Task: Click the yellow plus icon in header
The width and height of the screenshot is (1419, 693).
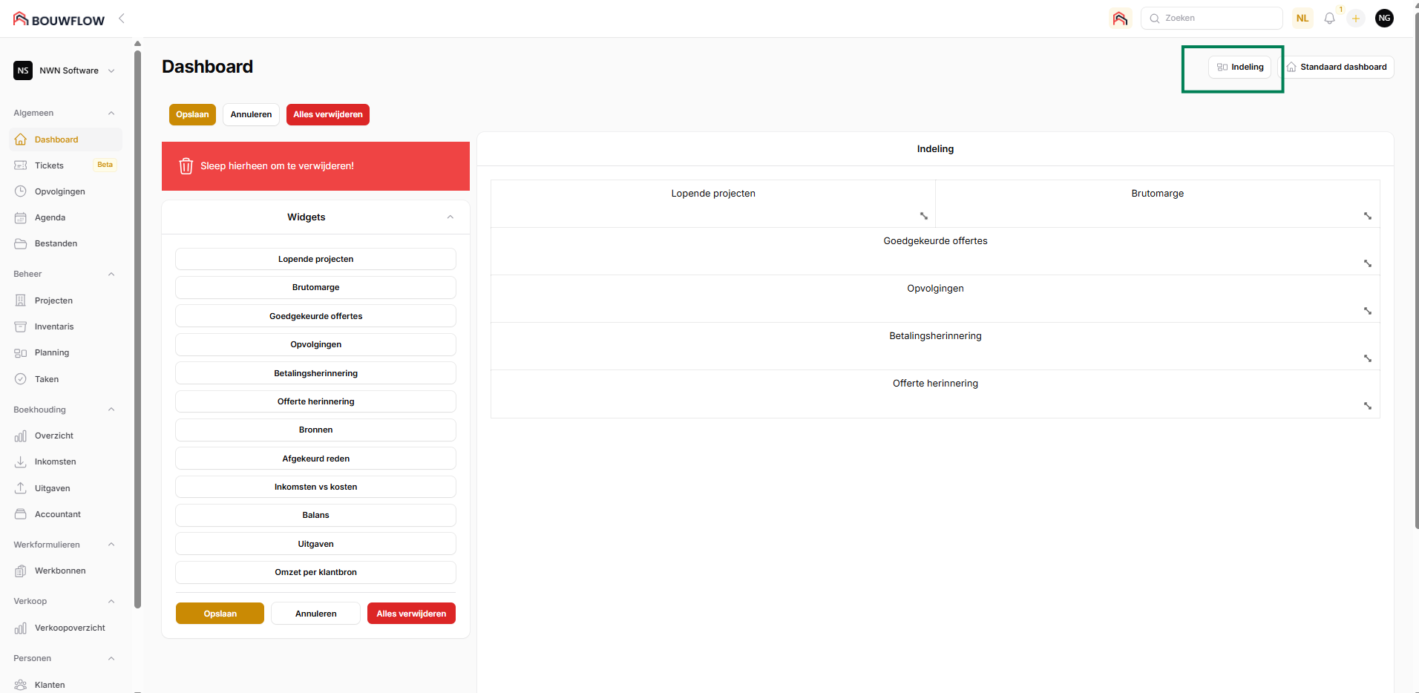Action: coord(1356,19)
